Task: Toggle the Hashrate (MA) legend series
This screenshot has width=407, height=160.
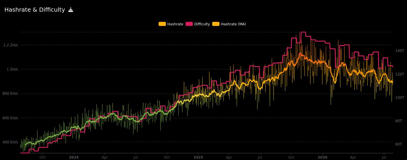Action: click(229, 24)
